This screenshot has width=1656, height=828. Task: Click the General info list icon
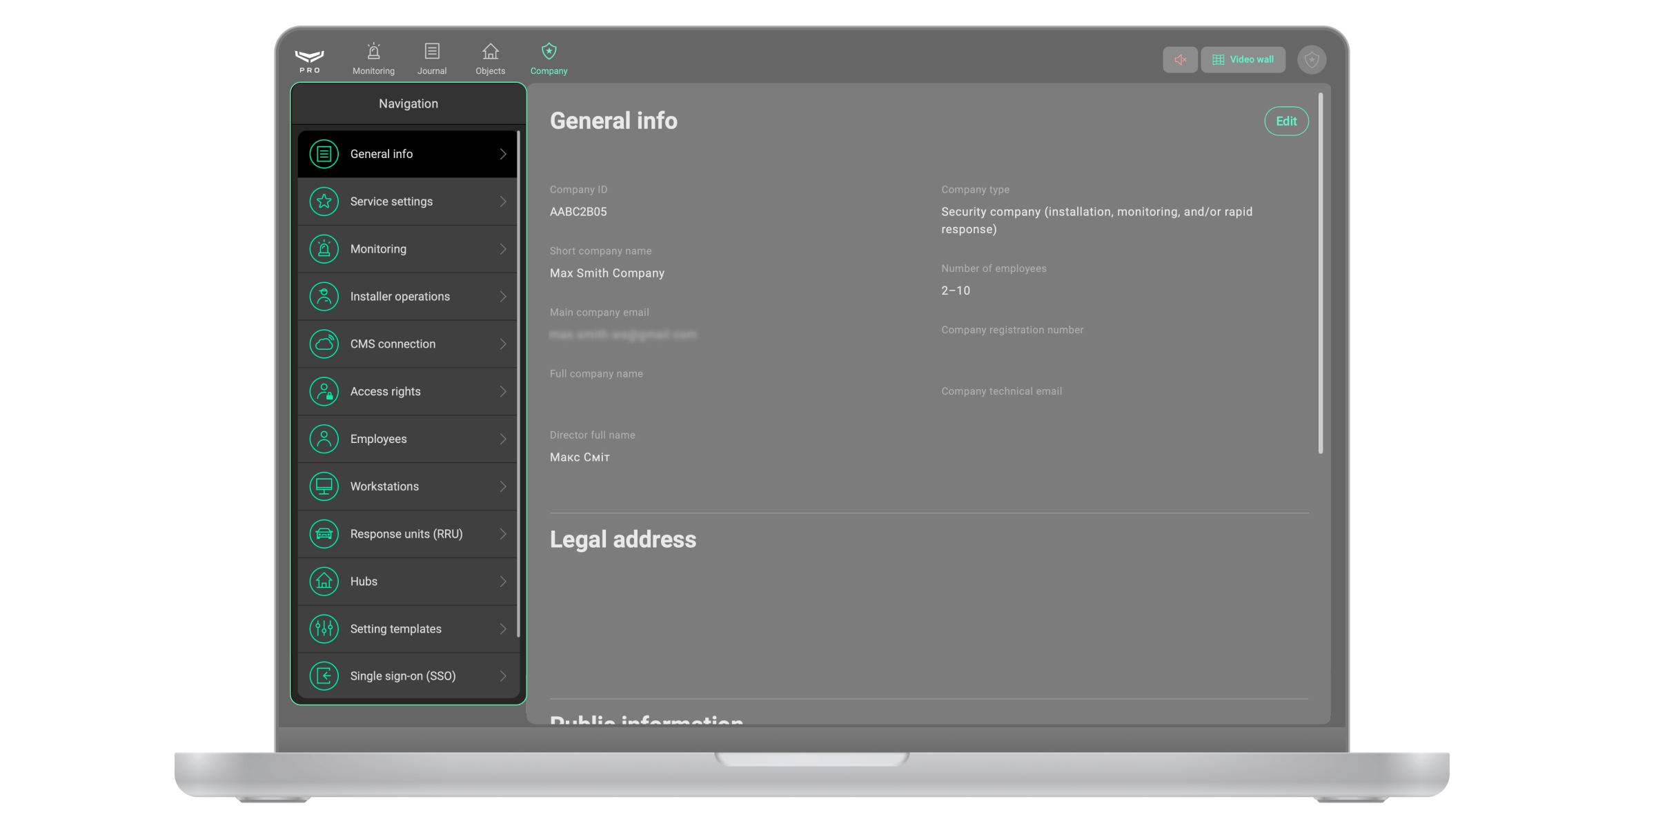[x=324, y=154]
